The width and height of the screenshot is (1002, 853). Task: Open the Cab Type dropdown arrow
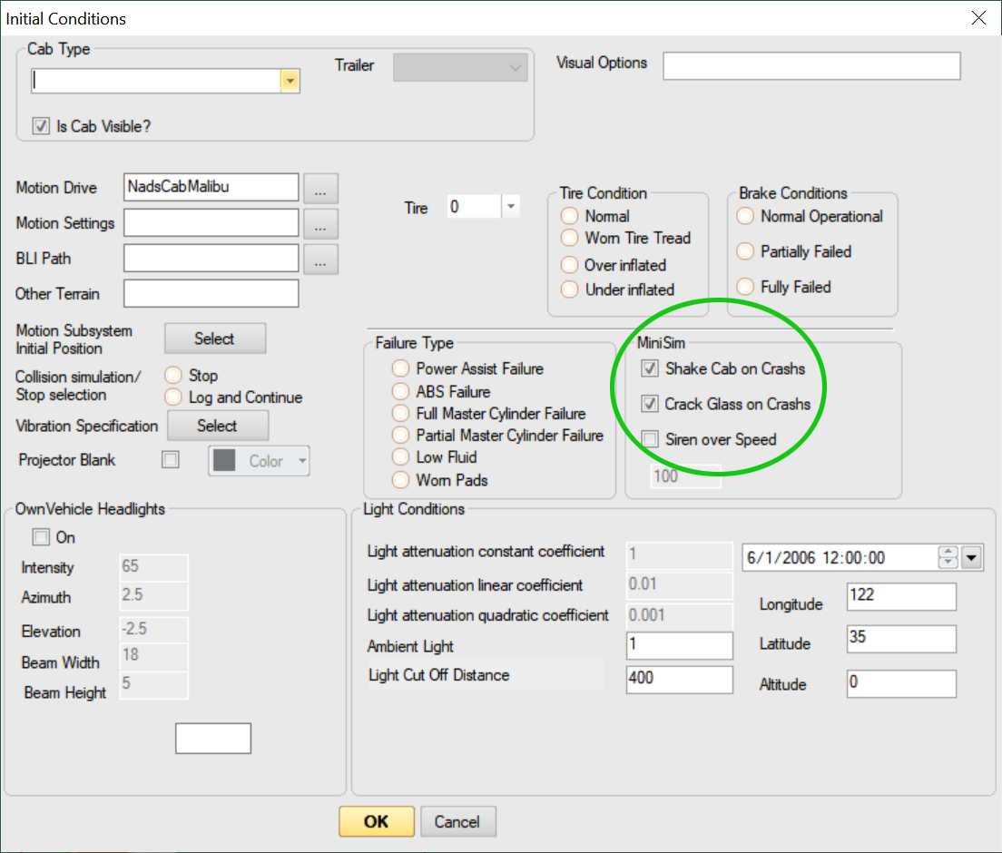point(290,81)
